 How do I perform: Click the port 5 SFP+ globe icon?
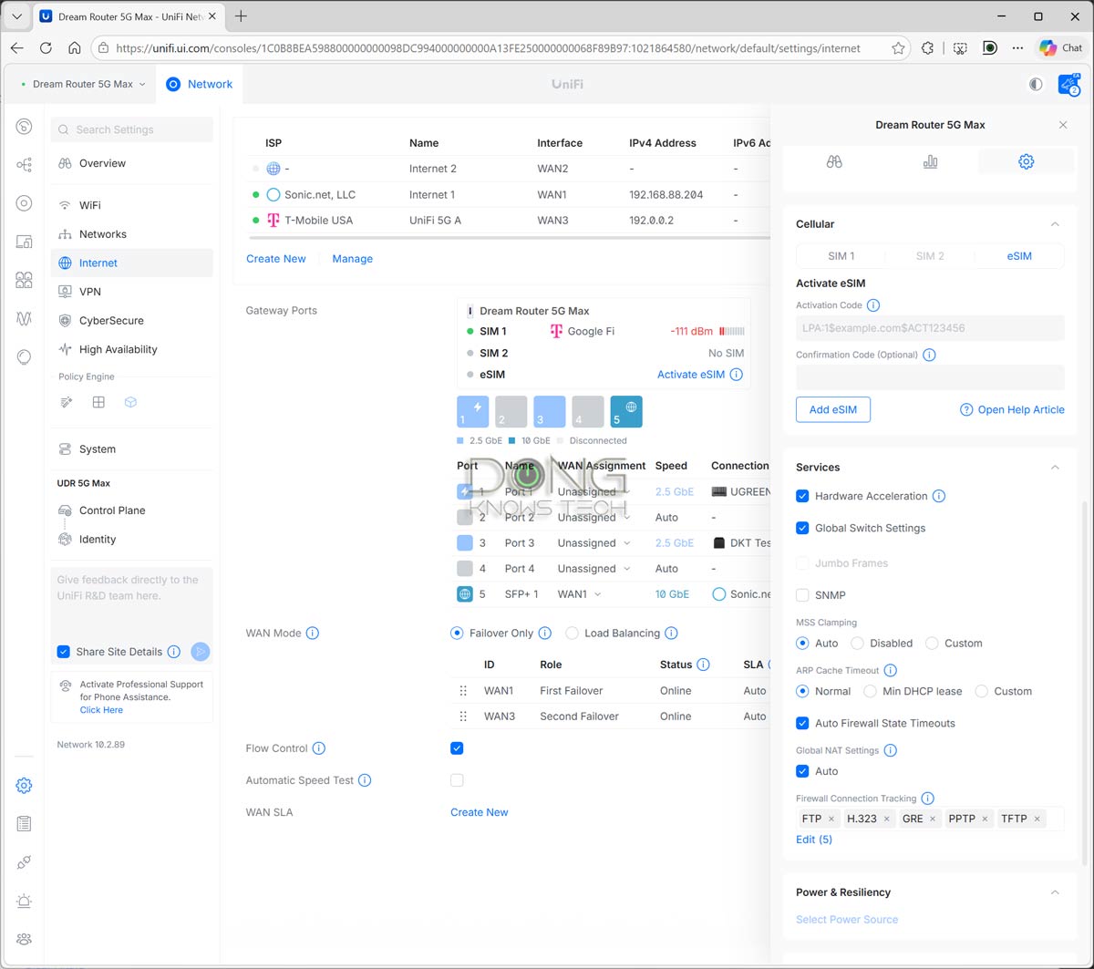point(625,411)
